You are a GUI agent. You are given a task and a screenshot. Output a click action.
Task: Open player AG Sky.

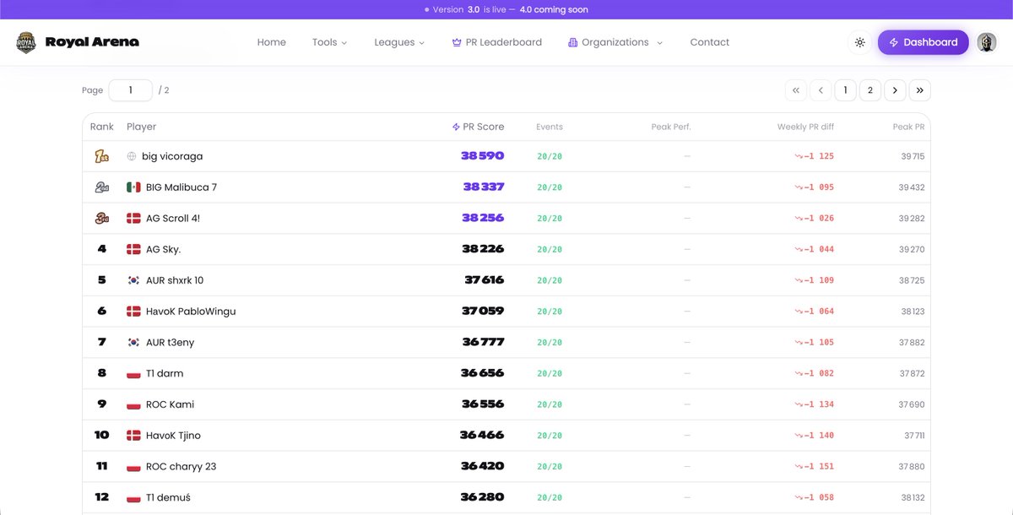tap(164, 249)
